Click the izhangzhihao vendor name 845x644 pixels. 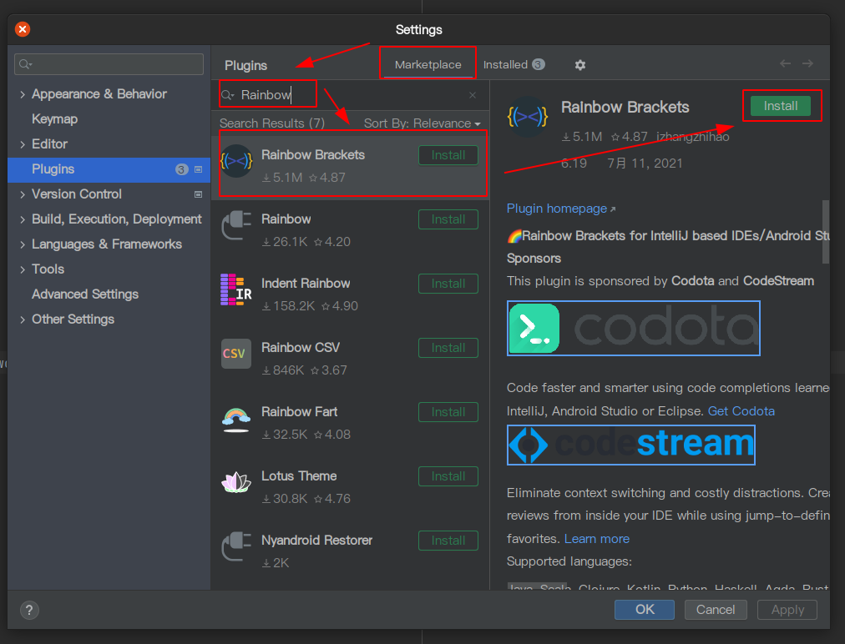click(x=692, y=137)
